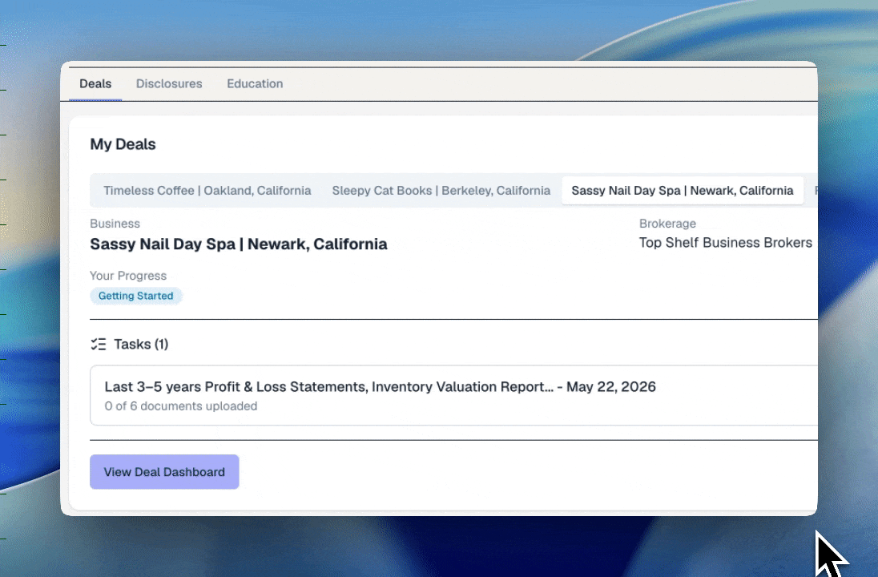Click the 0 of 6 documents uploaded text
878x577 pixels.
click(181, 406)
